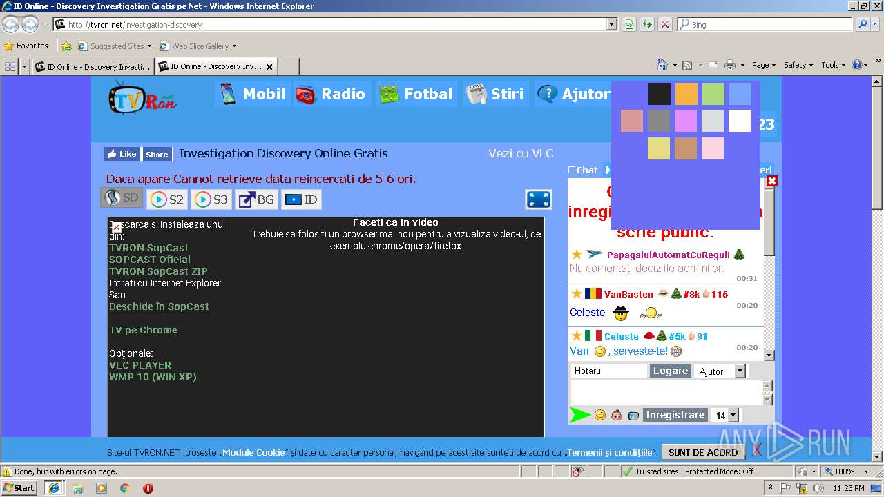Toggle the fullscreen video icon
The image size is (884, 497).
pos(539,199)
